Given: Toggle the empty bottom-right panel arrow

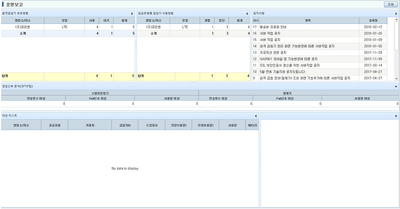Looking at the screenshot, I should click(x=396, y=116).
